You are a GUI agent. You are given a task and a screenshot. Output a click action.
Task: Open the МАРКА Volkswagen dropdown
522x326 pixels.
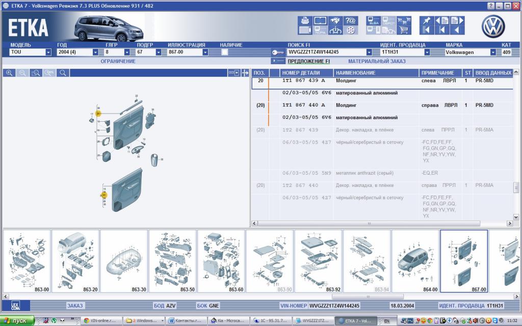click(493, 52)
